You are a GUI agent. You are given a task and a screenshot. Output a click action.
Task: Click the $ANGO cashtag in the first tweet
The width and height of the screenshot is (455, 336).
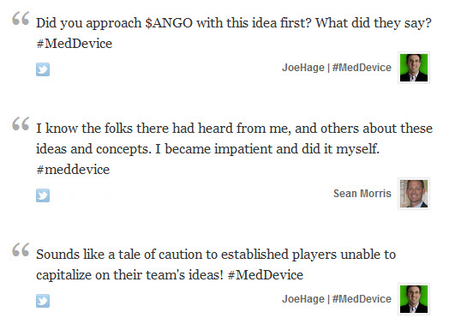(x=169, y=23)
